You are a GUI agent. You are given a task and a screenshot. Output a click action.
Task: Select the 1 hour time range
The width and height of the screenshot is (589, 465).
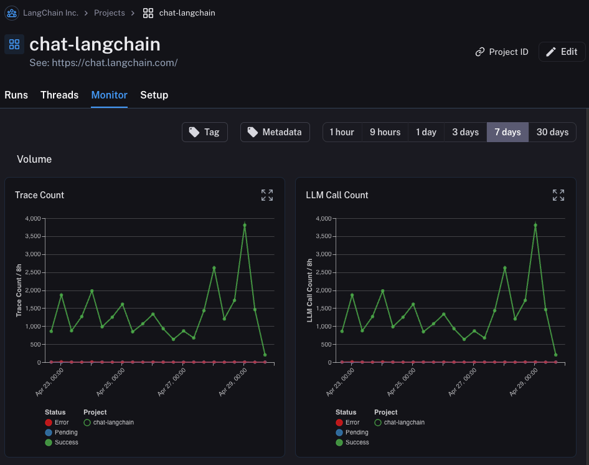click(x=342, y=132)
